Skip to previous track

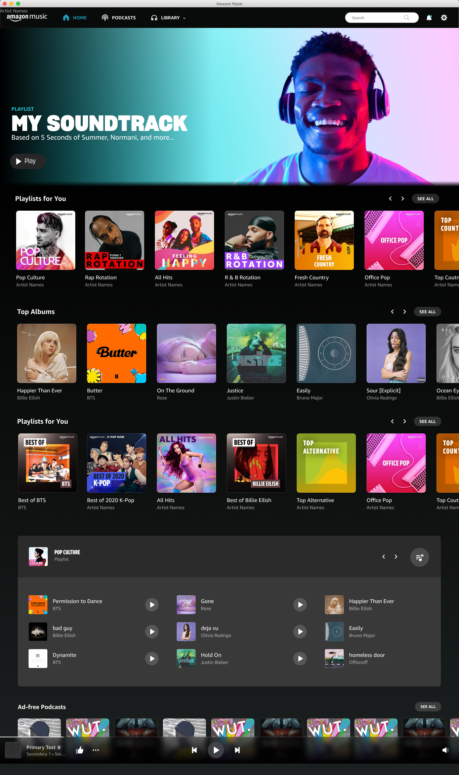coord(194,750)
